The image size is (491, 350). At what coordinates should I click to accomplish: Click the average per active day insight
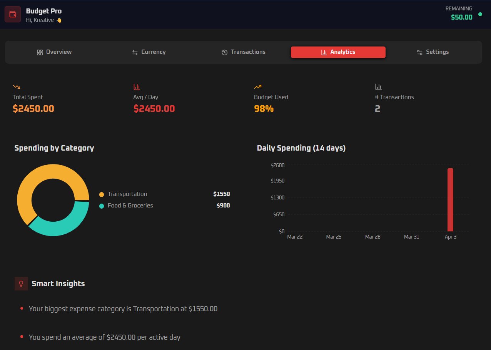click(x=105, y=337)
